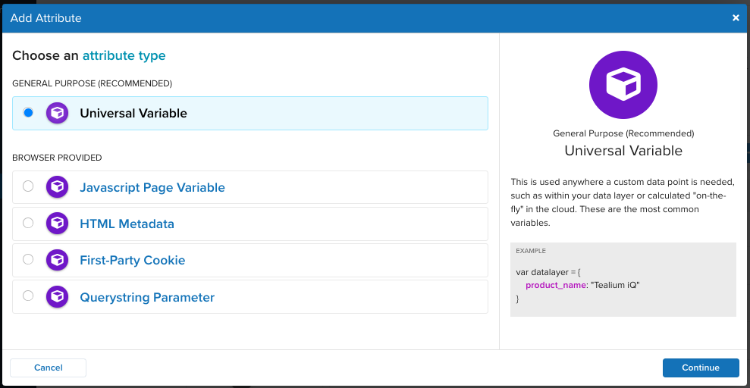The height and width of the screenshot is (388, 750).
Task: Click the example datalayer code box
Action: pos(623,280)
